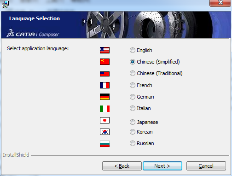The image size is (232, 176).
Task: Proceed with the Next > button
Action: (x=162, y=166)
